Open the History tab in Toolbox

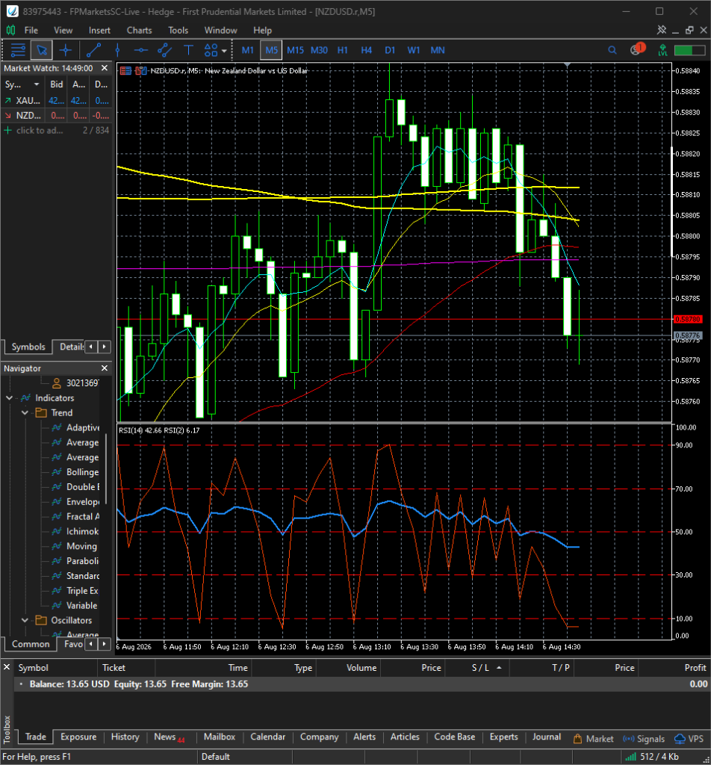pyautogui.click(x=125, y=737)
